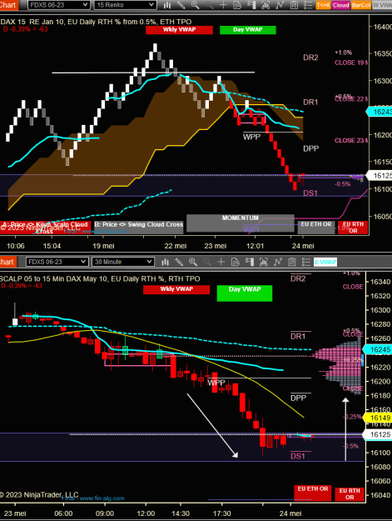This screenshot has width=392, height=521.
Task: Open Indicators dialog in 30 Minute chart toolbar
Action: [278, 262]
